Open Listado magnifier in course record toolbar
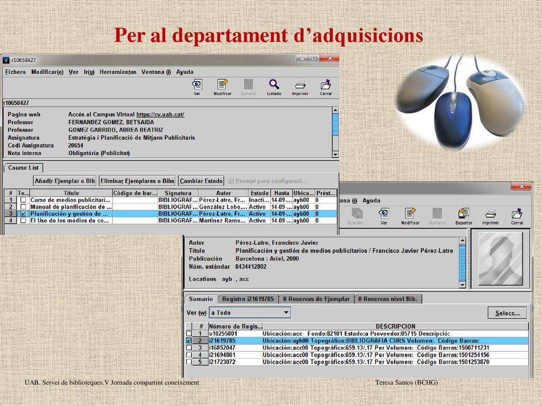This screenshot has width=542, height=406. (x=274, y=87)
